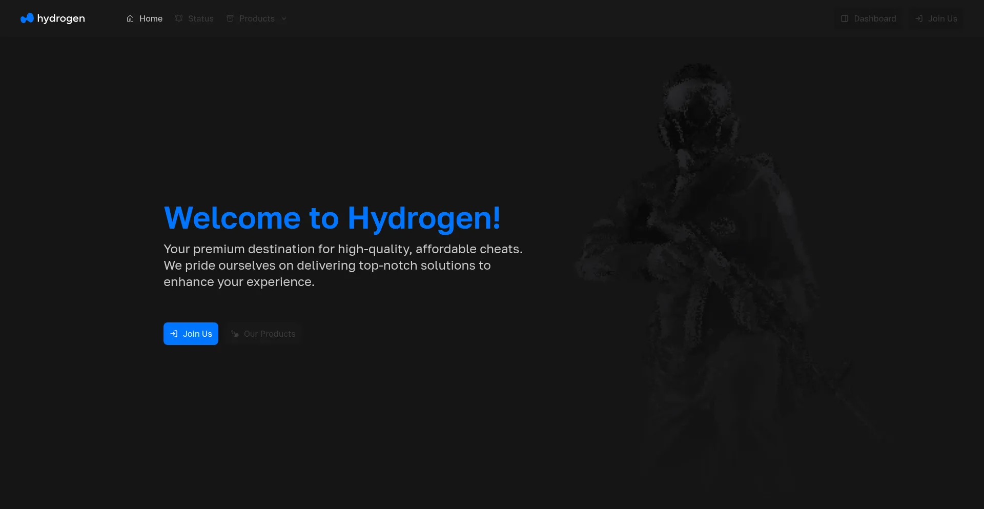This screenshot has width=984, height=509.
Task: Open the Products navigation menu
Action: pyautogui.click(x=256, y=18)
